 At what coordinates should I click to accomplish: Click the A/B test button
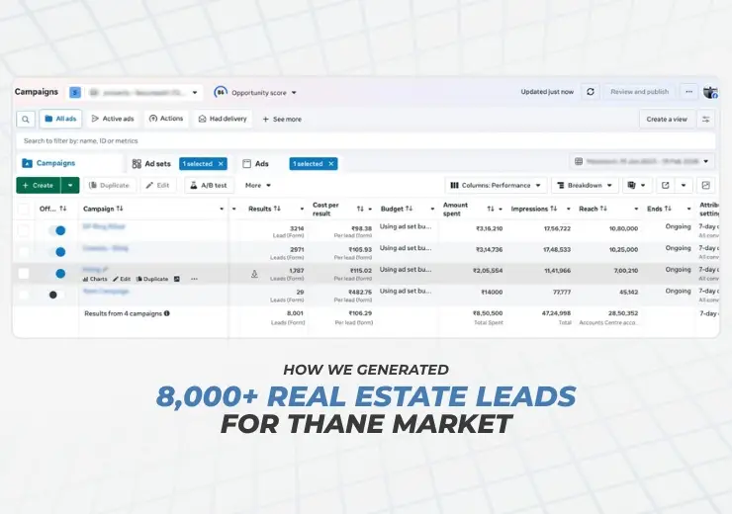[x=209, y=185]
